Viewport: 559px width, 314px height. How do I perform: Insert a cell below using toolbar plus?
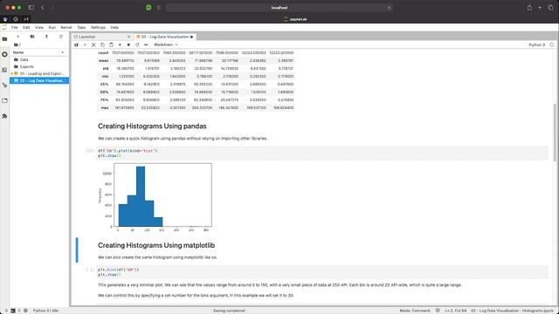click(85, 44)
